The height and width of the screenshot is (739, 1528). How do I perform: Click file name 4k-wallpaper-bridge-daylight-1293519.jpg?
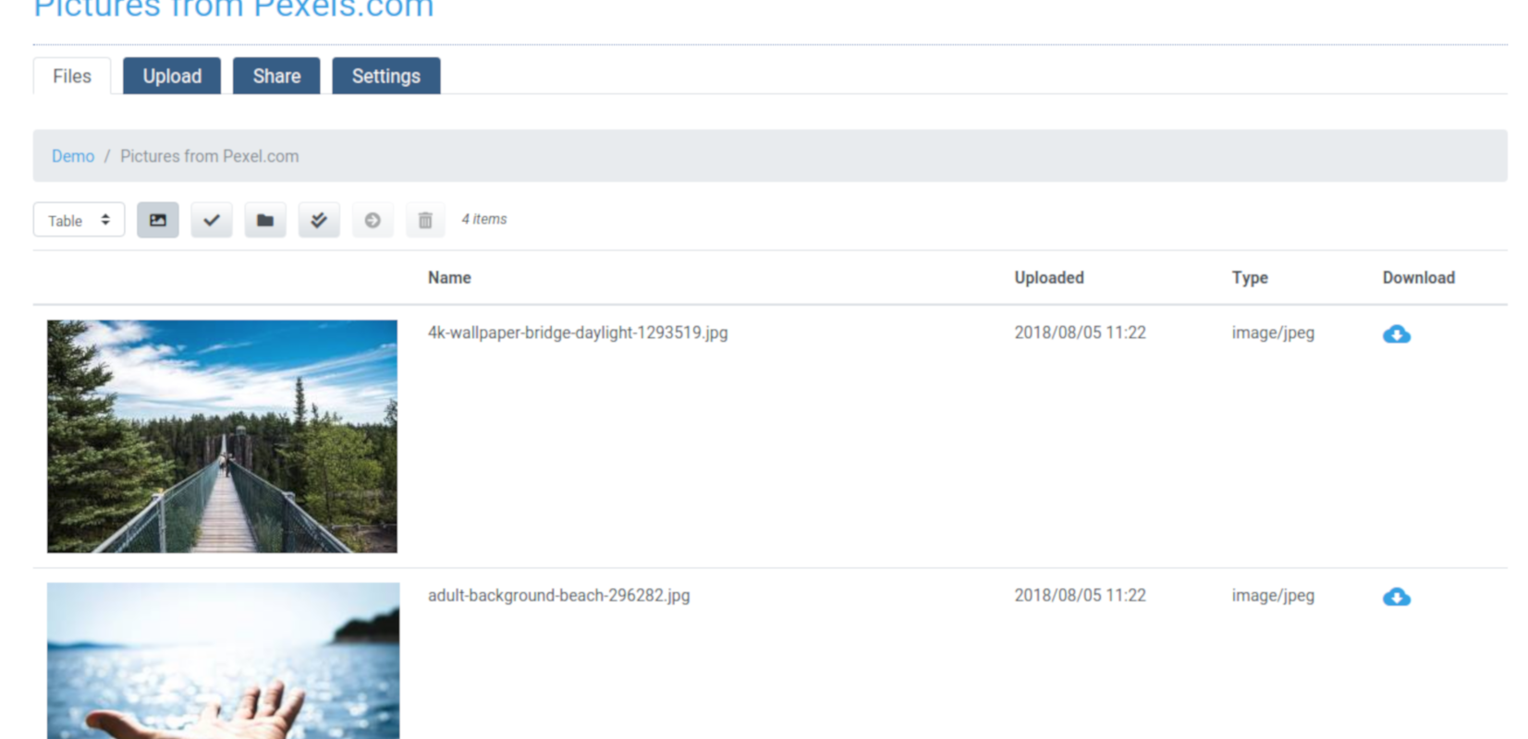point(578,333)
